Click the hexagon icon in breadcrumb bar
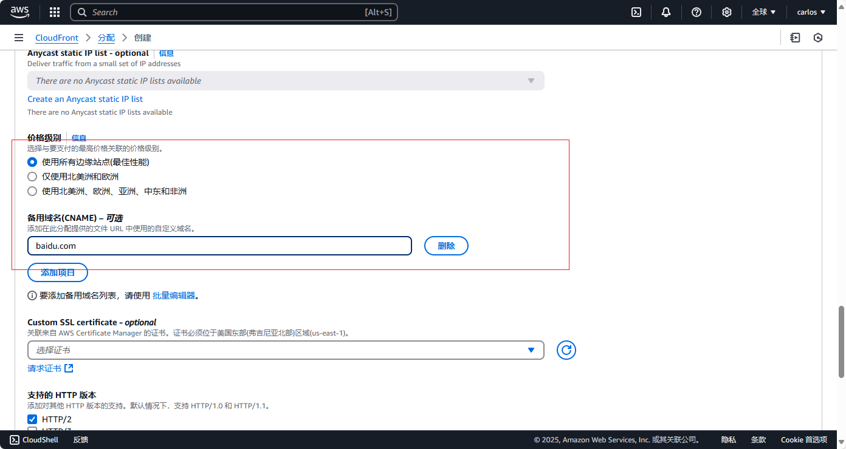 point(818,38)
